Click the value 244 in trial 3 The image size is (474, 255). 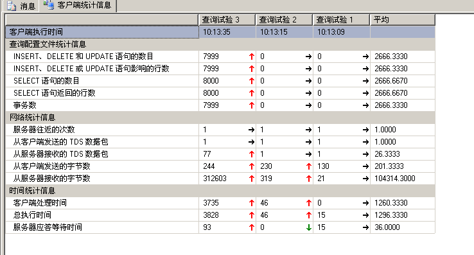click(x=209, y=166)
